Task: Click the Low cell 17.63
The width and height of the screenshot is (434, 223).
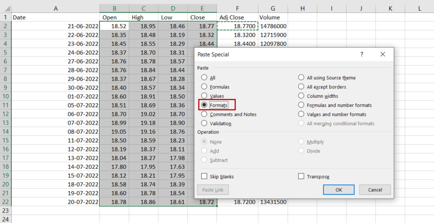Action: pyautogui.click(x=173, y=167)
